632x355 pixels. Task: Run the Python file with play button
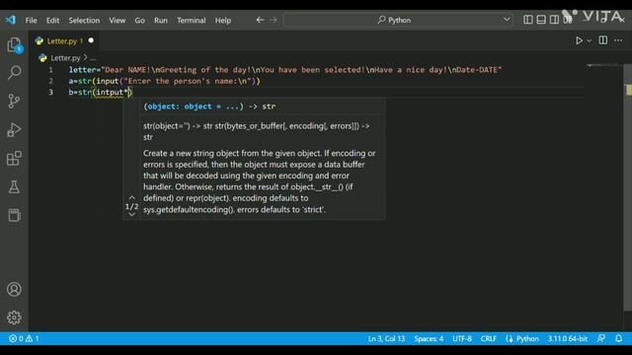click(580, 40)
